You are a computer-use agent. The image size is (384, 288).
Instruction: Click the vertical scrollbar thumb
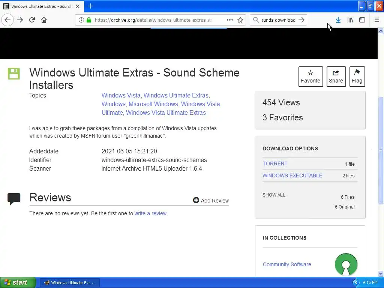coord(381,150)
